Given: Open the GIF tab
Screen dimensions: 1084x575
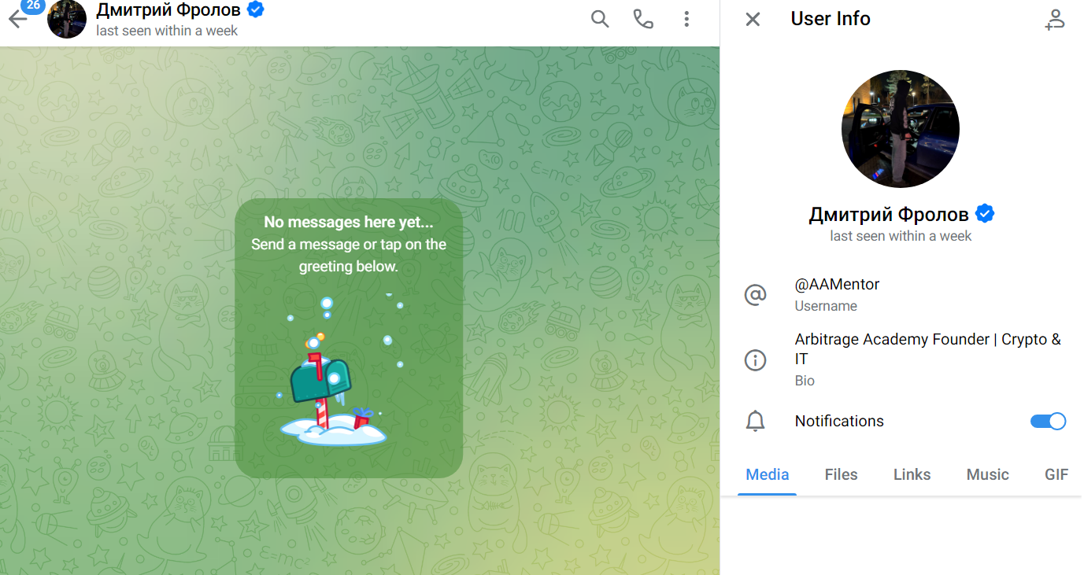Looking at the screenshot, I should [1056, 474].
